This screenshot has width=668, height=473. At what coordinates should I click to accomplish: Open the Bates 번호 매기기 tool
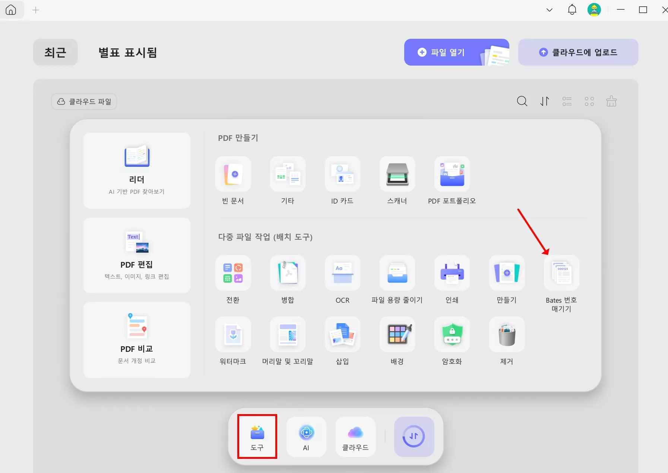[x=561, y=273]
